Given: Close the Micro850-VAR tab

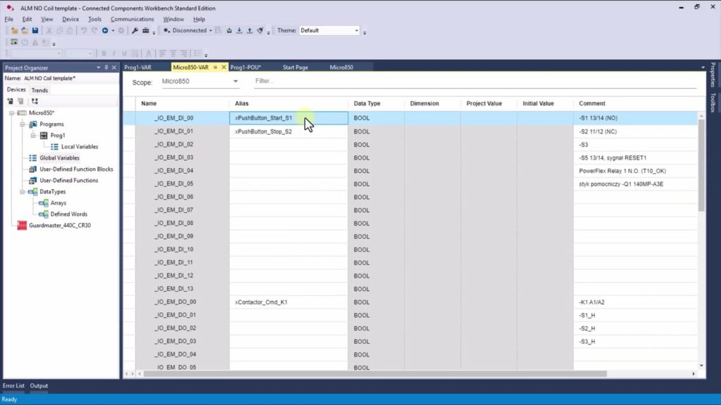Looking at the screenshot, I should point(224,67).
